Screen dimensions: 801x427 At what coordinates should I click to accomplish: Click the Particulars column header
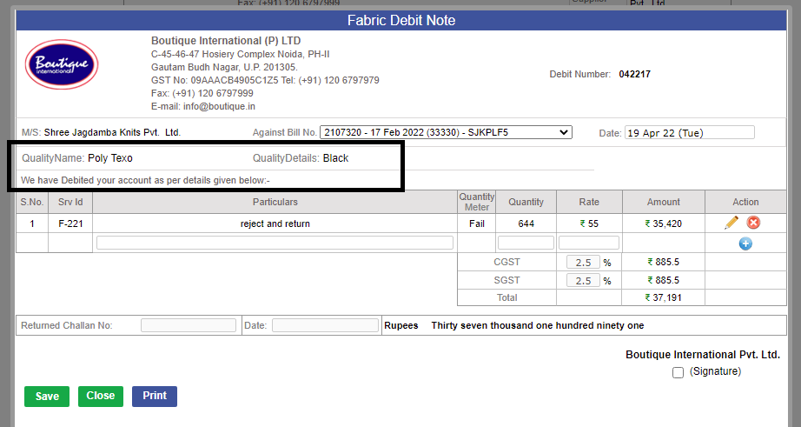(275, 202)
